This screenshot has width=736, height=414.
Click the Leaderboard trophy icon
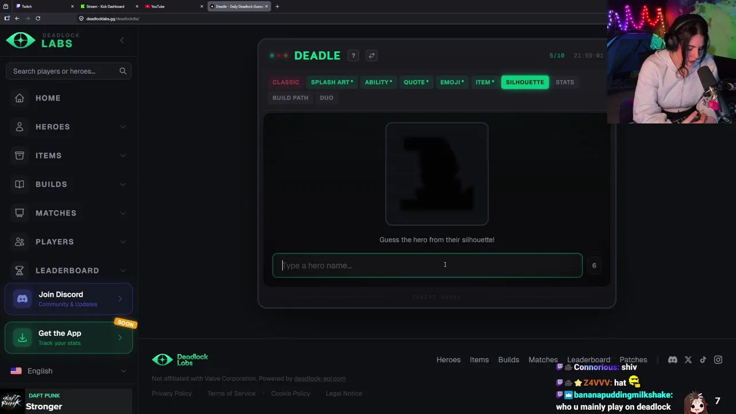point(20,270)
